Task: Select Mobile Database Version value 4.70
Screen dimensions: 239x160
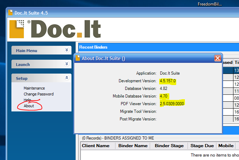Action: point(163,96)
